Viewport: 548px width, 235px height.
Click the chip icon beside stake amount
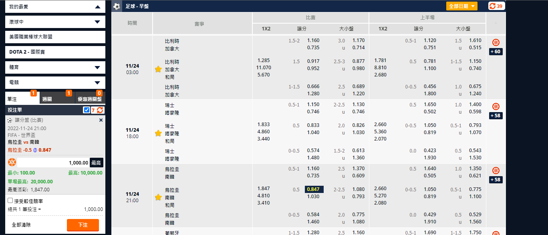[x=12, y=162]
